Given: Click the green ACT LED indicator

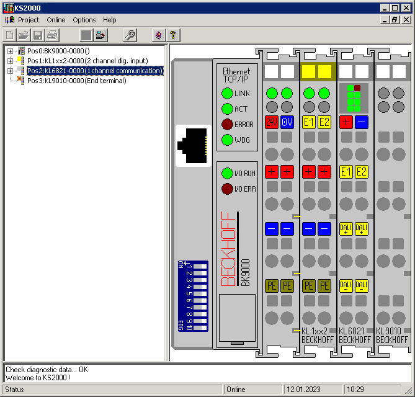Looking at the screenshot, I should 227,109.
